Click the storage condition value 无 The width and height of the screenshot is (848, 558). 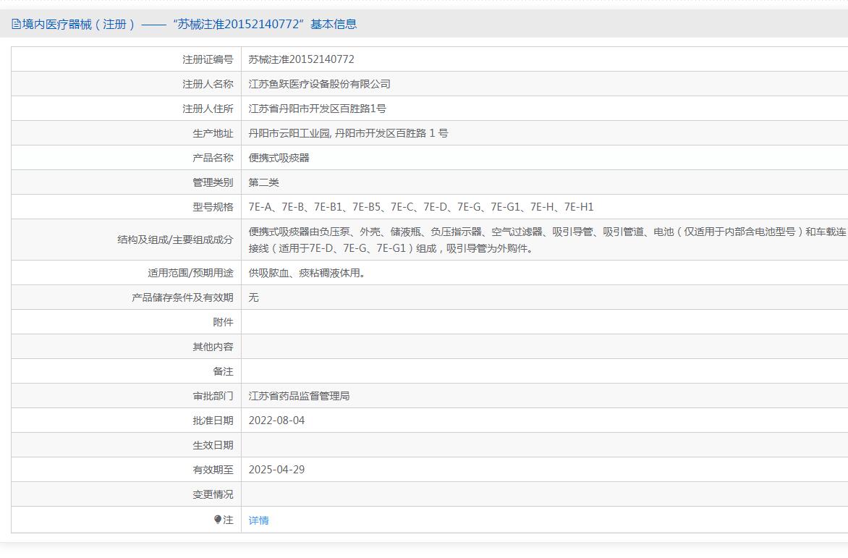click(x=253, y=297)
